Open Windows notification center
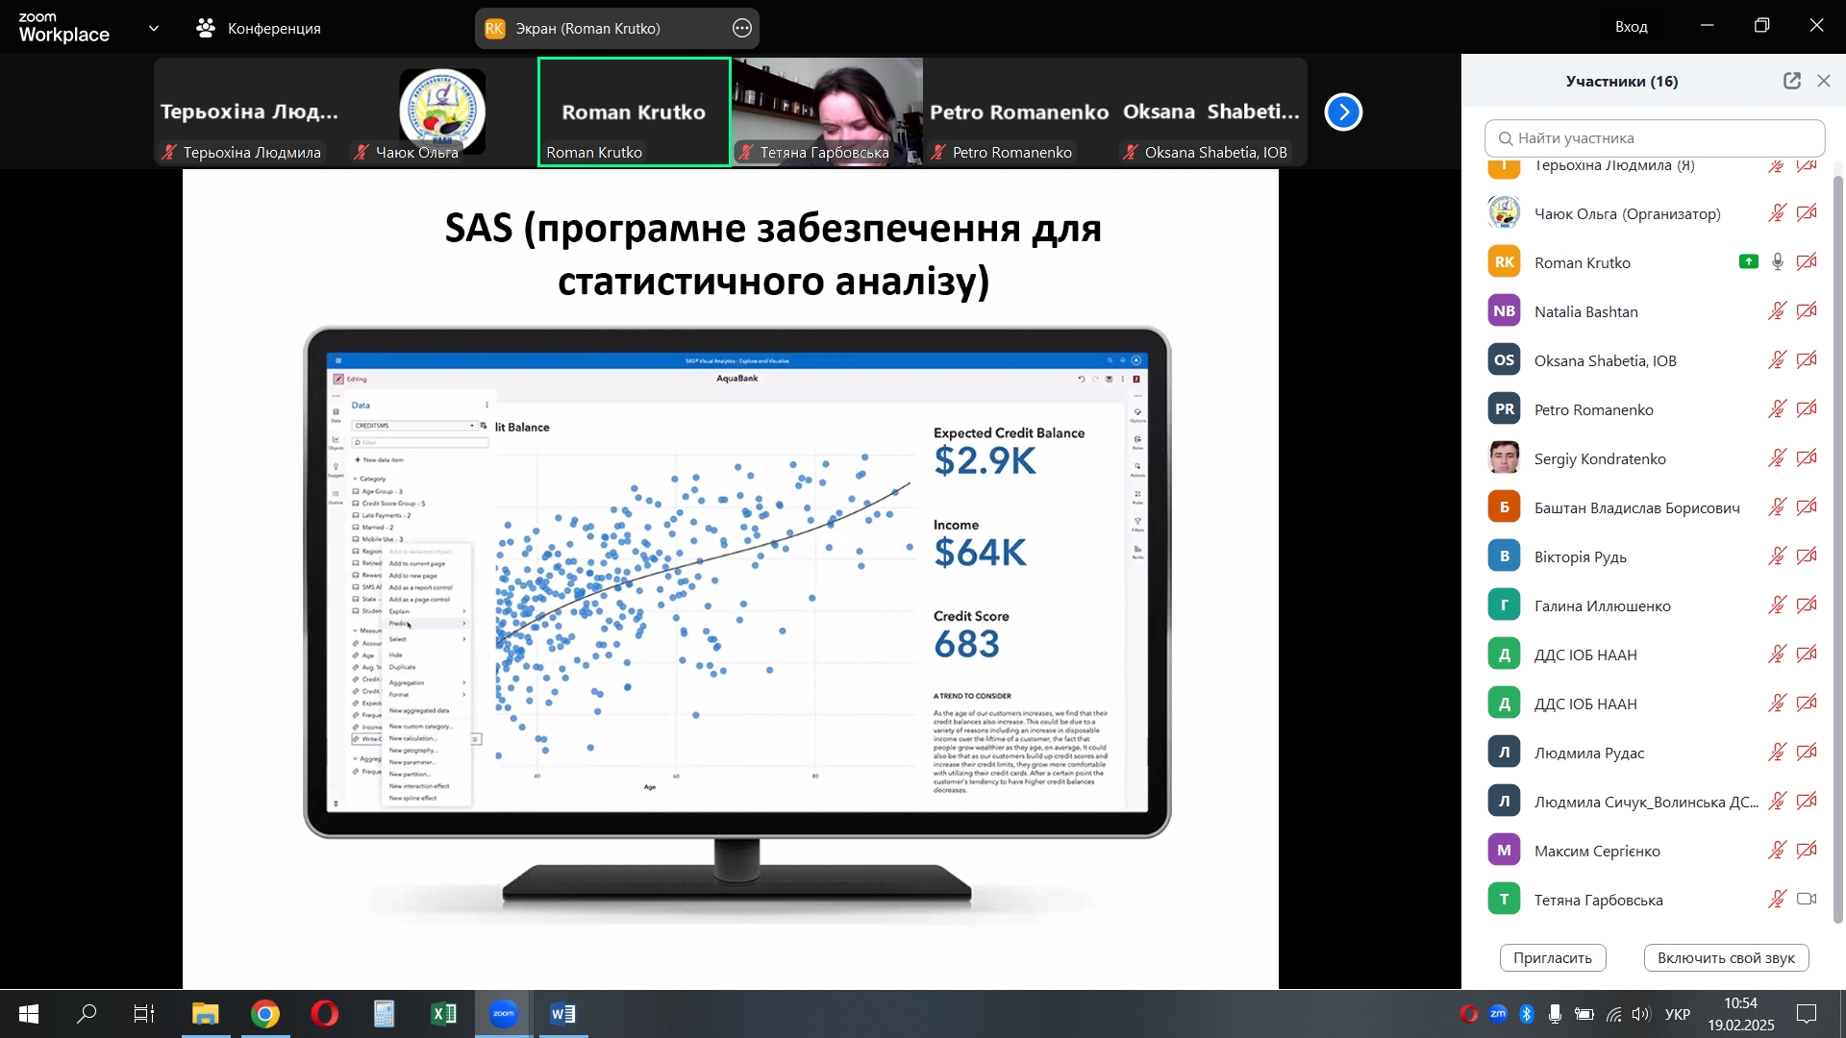Viewport: 1846px width, 1038px height. (1807, 1014)
